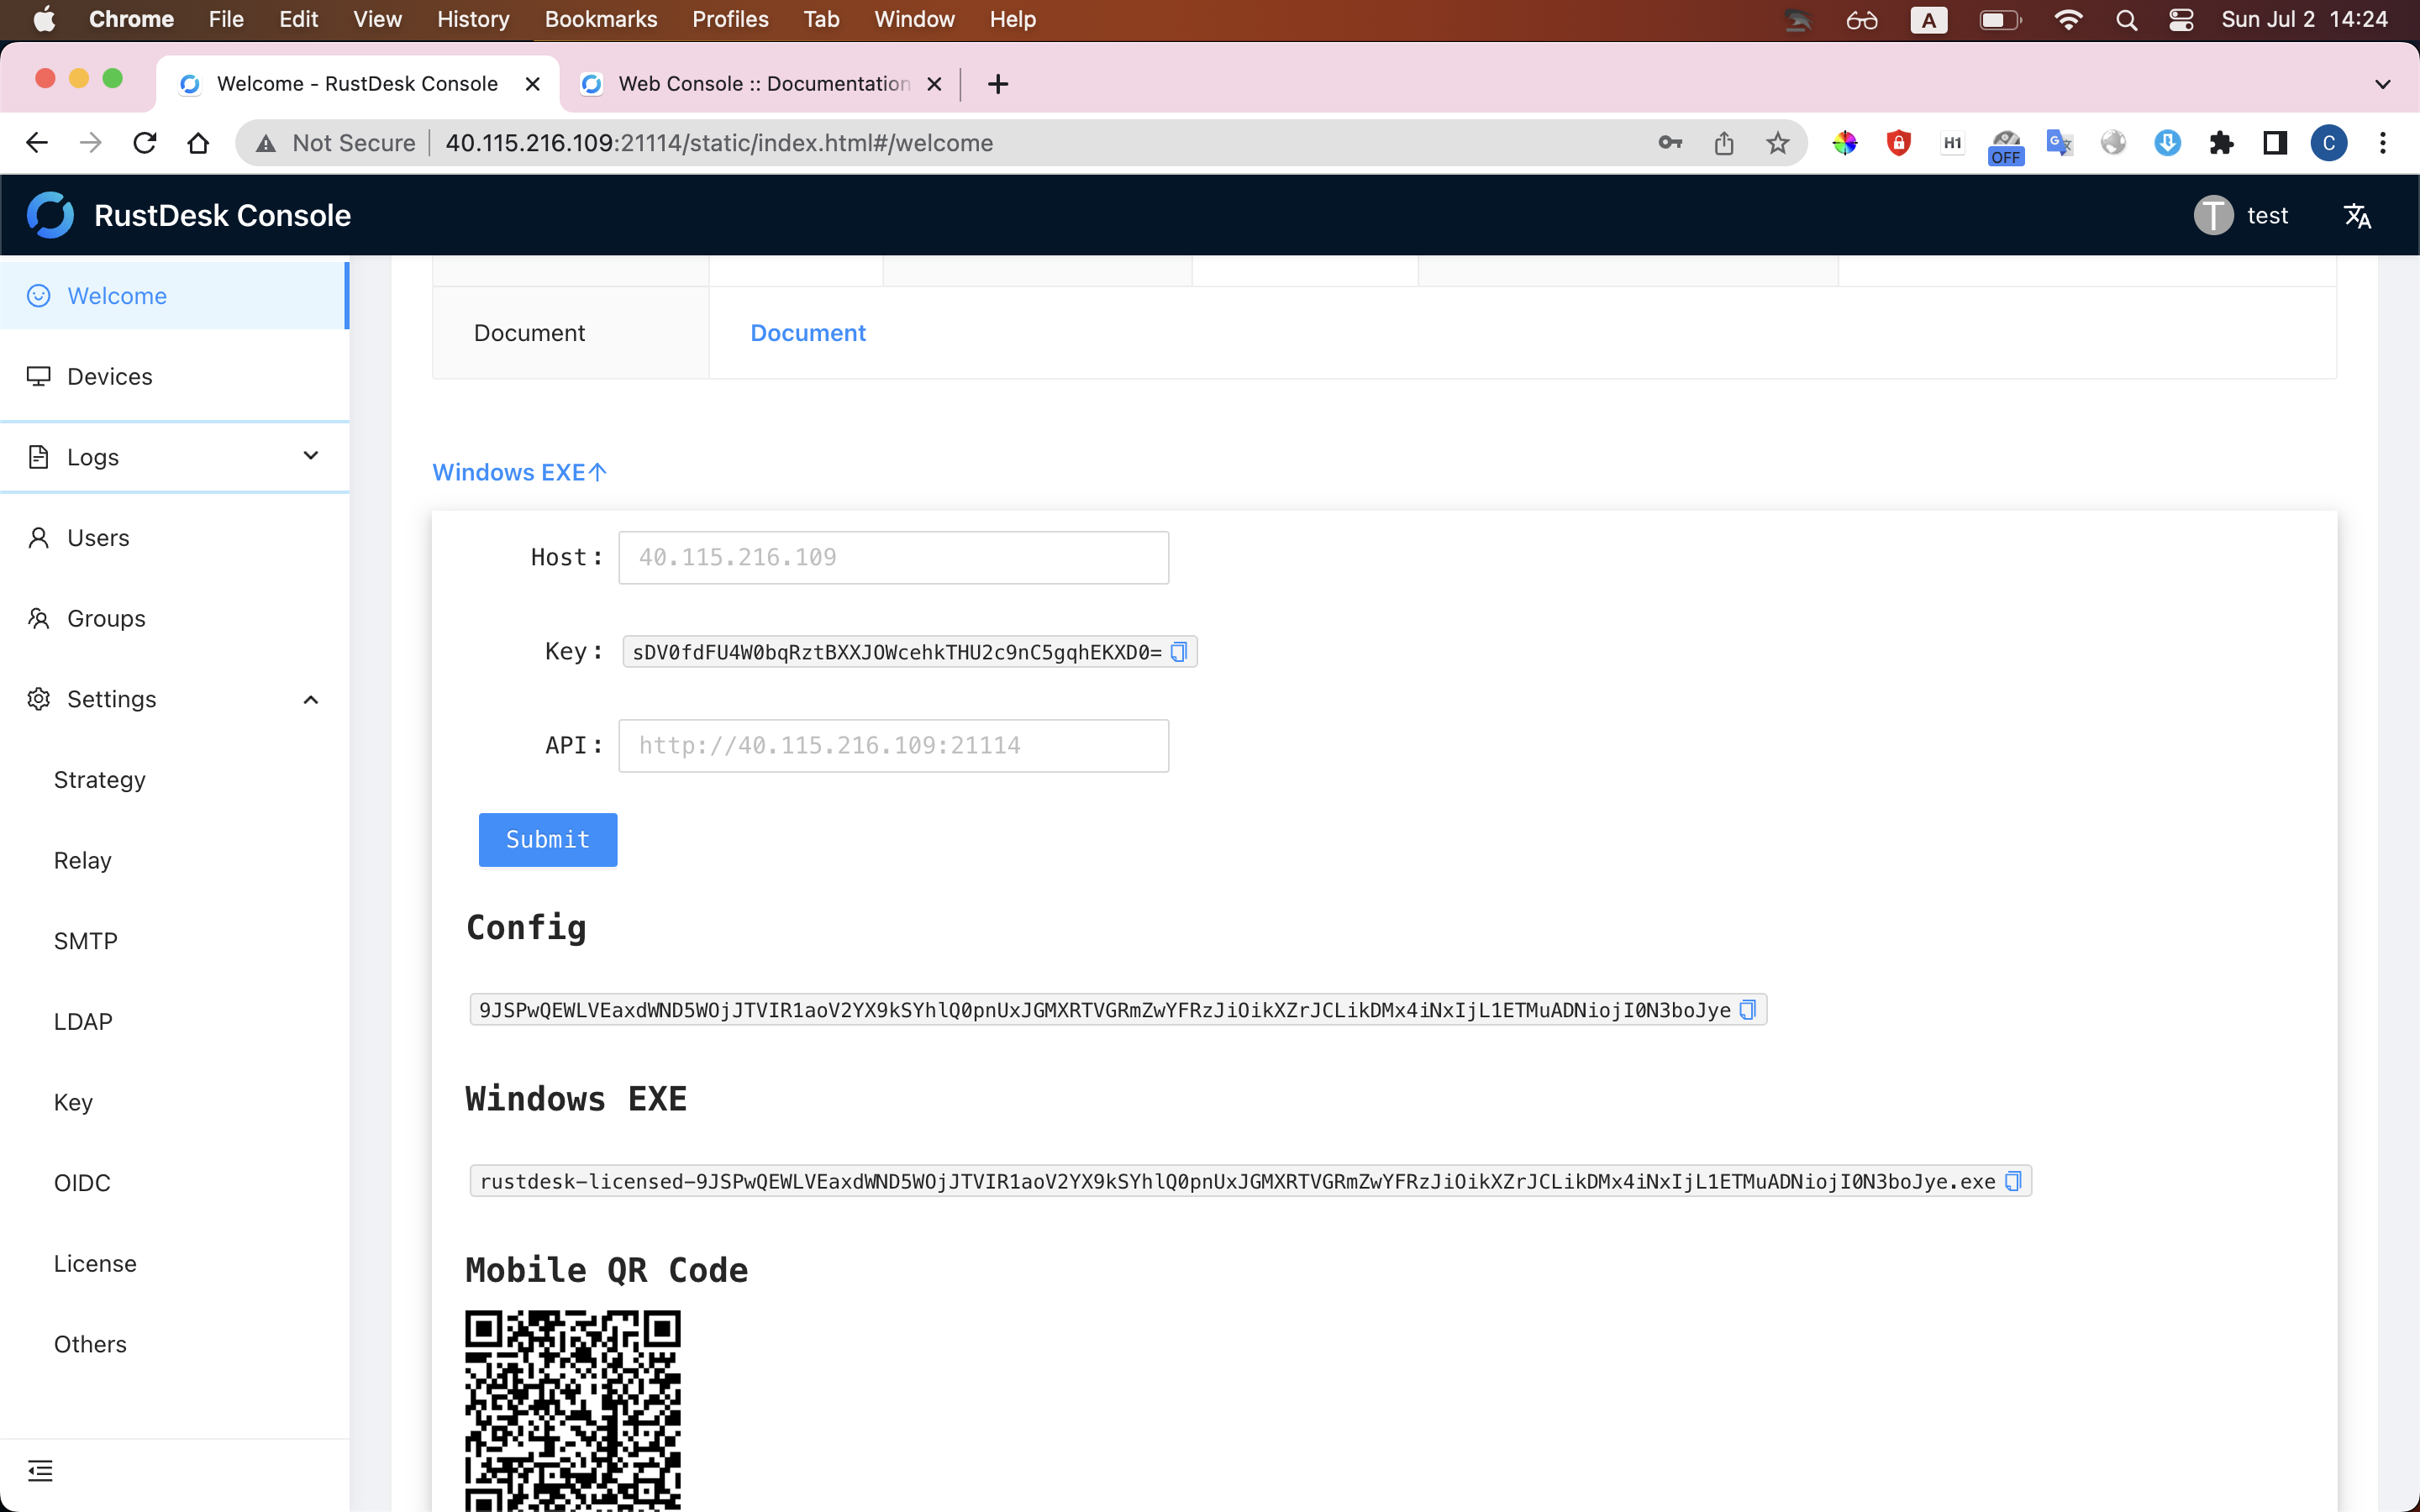Viewport: 2420px width, 1512px height.
Task: Click the API input field
Action: [x=893, y=745]
